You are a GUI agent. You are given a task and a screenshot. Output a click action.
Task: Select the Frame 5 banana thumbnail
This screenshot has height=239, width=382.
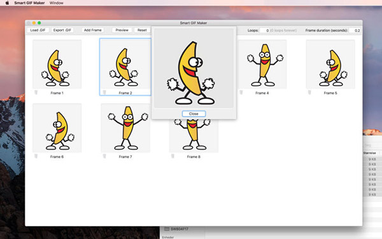[x=330, y=64]
